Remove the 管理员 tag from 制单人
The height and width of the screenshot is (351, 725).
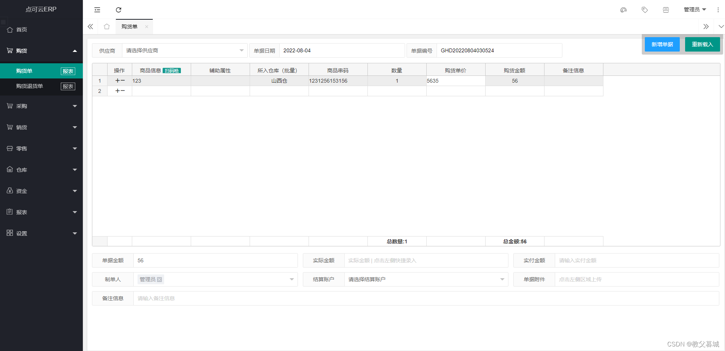point(160,279)
